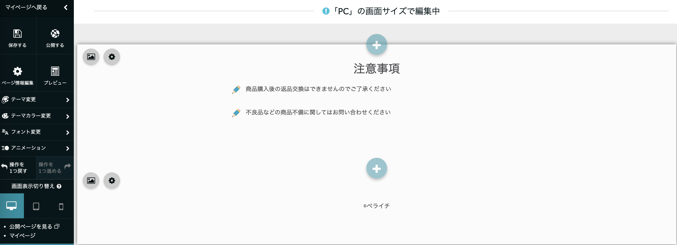Add a block with the lower plus button

tap(377, 168)
